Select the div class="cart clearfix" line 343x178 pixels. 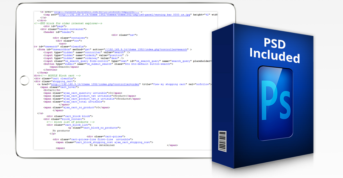point(55,78)
